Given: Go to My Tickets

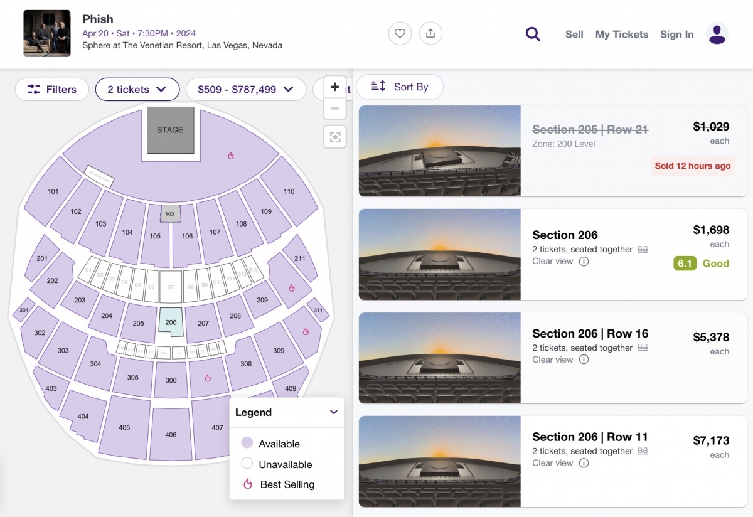Looking at the screenshot, I should point(621,35).
